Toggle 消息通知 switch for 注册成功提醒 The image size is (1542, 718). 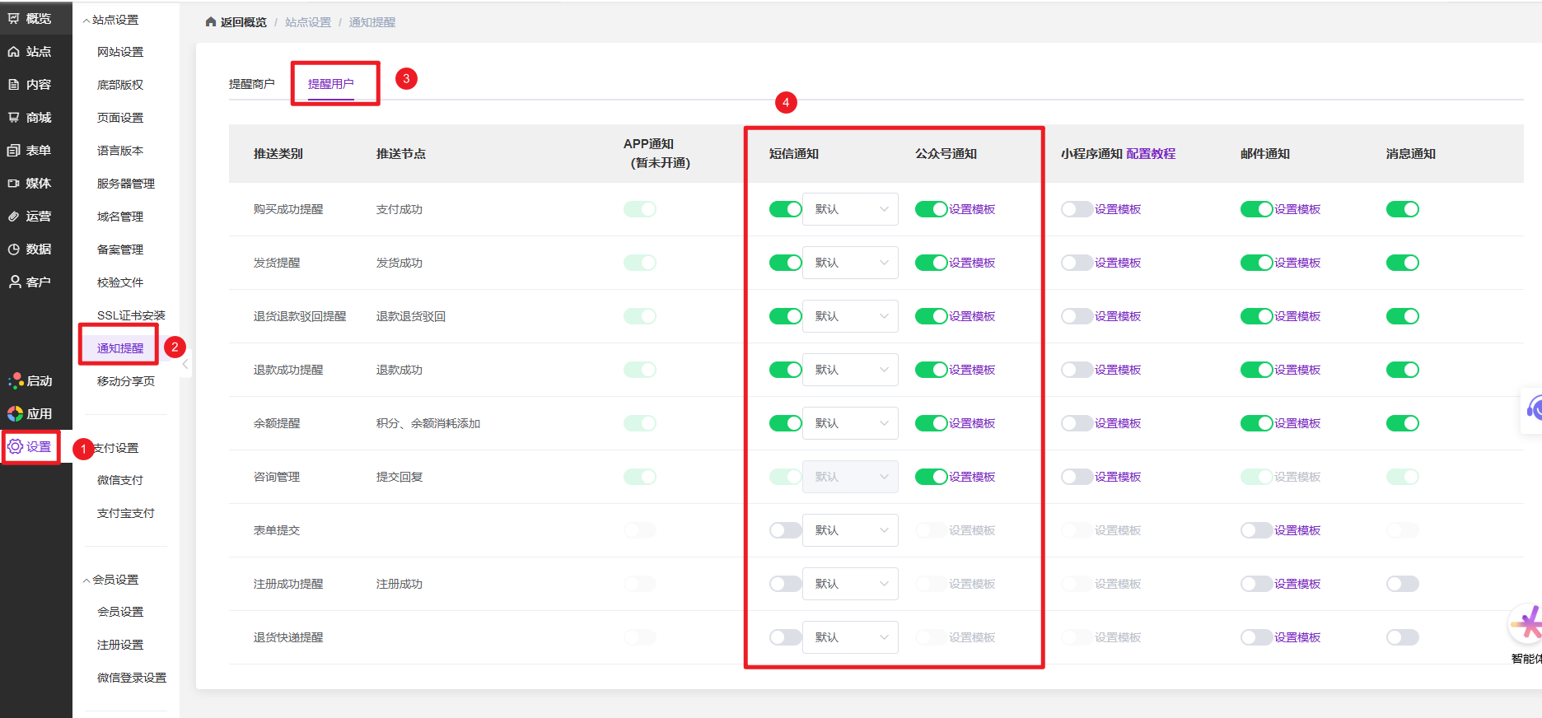coord(1402,584)
